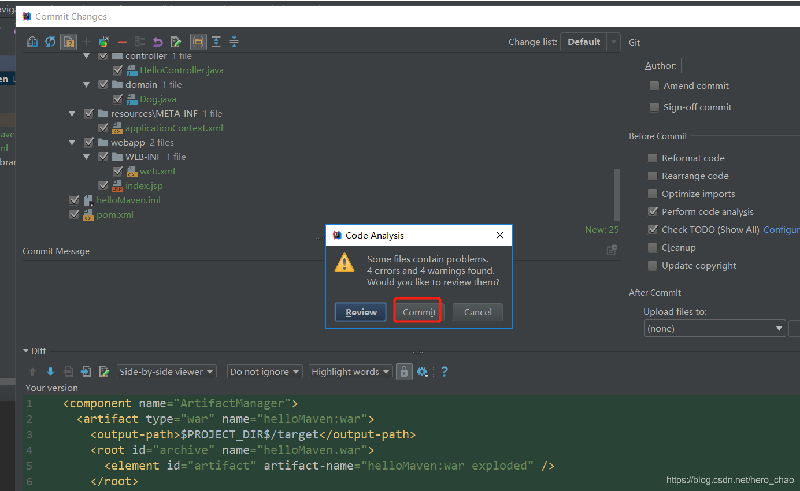The height and width of the screenshot is (491, 800).
Task: Uncheck the Dog.java checkbox
Action: tap(118, 99)
